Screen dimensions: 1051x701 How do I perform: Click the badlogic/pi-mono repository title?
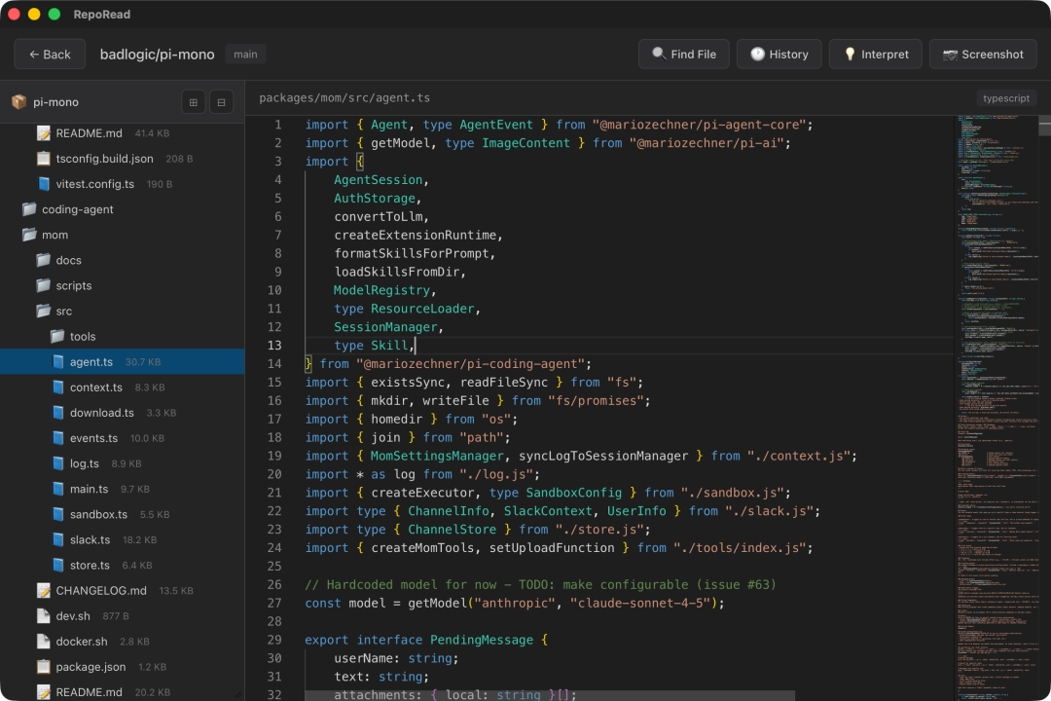(158, 55)
